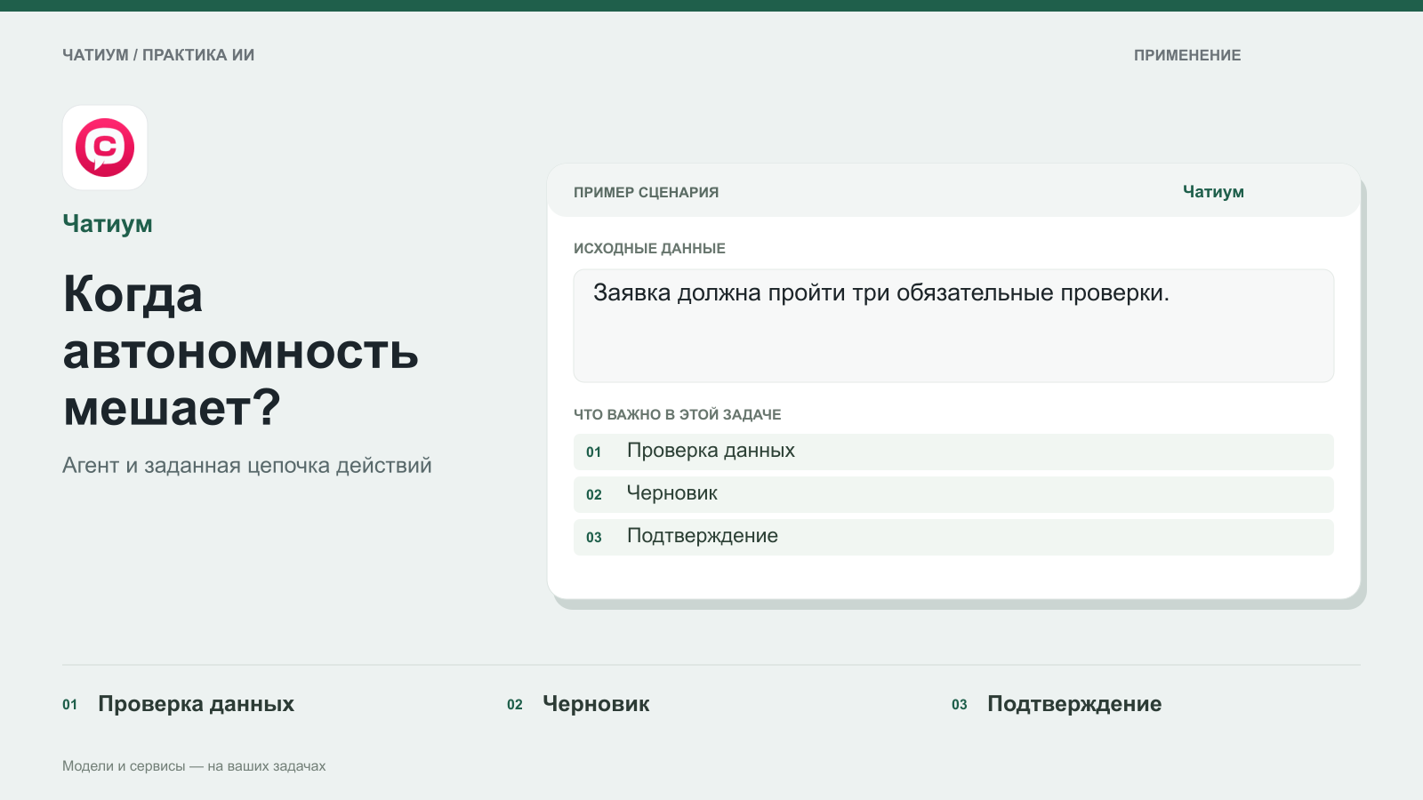1423x800 pixels.
Task: Click the pink Чатиум logo icon
Action: (105, 148)
